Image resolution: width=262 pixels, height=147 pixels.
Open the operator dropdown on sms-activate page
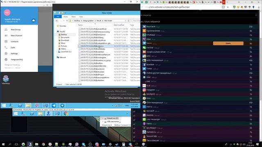[x=255, y=15]
